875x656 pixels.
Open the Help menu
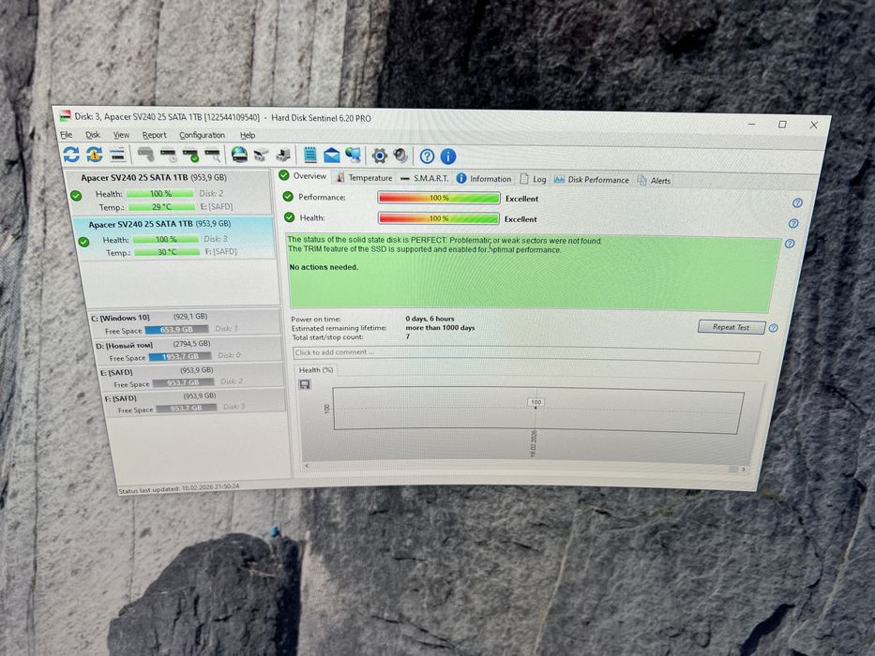pyautogui.click(x=248, y=135)
